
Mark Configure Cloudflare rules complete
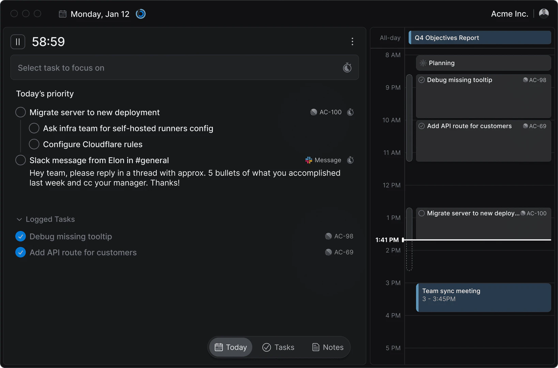coord(34,144)
